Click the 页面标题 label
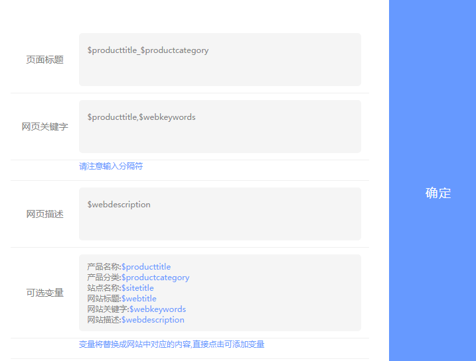This screenshot has height=361, width=476. pyautogui.click(x=45, y=60)
